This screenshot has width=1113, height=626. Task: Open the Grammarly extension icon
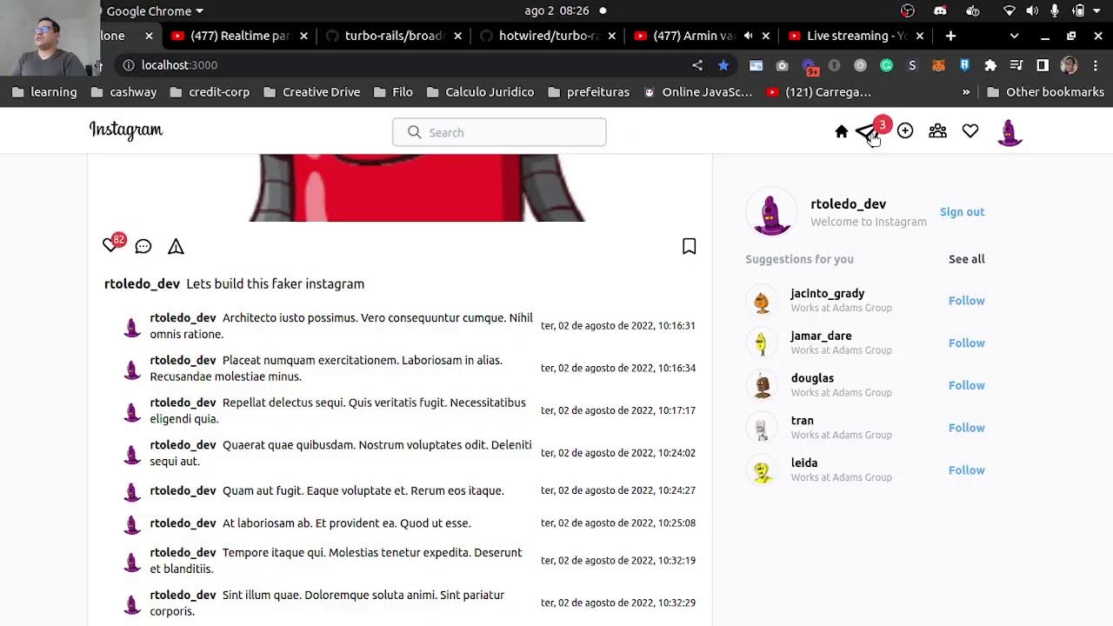coord(886,65)
